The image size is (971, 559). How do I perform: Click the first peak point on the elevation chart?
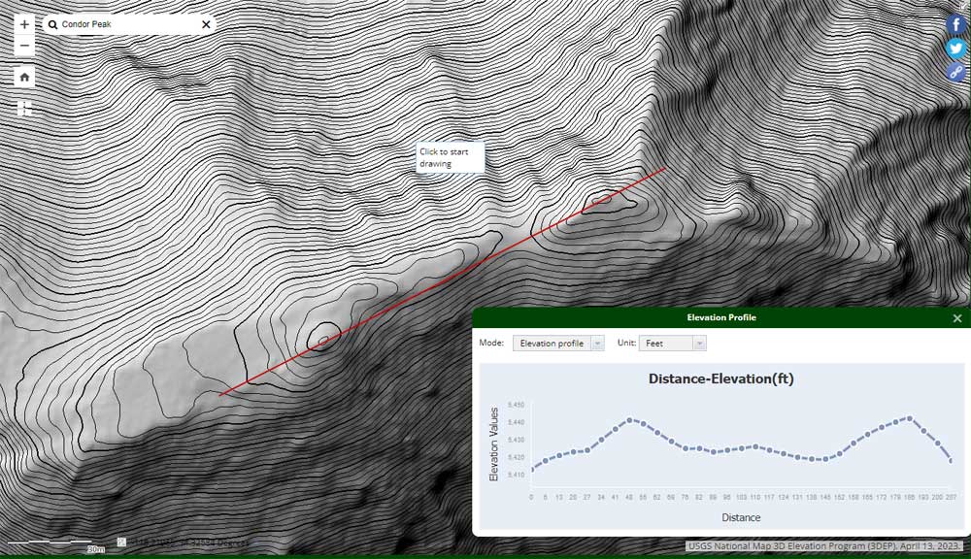[x=629, y=419]
